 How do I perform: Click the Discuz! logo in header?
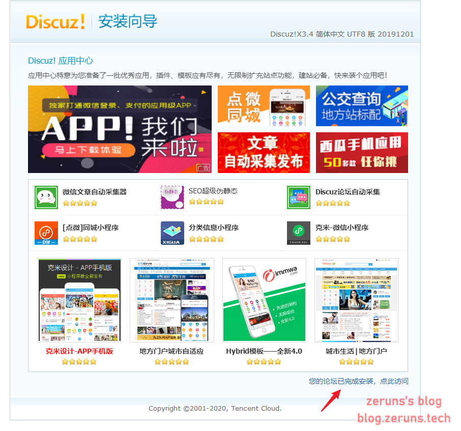click(x=55, y=22)
